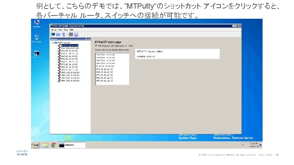The image size is (294, 165).
Task: Show hidden system tray icons
Action: tap(243, 145)
